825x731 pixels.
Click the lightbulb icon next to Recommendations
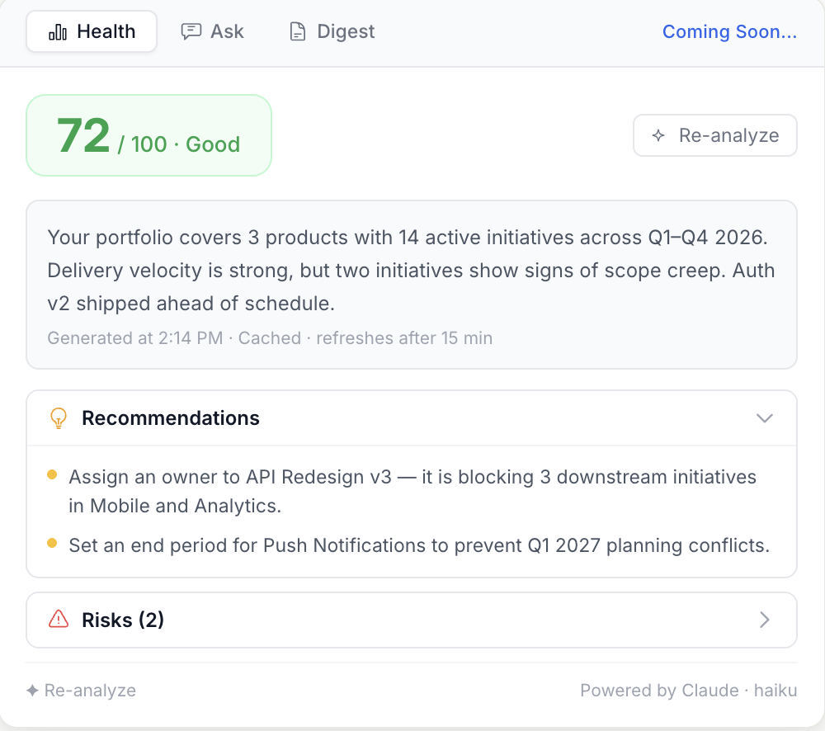[58, 418]
